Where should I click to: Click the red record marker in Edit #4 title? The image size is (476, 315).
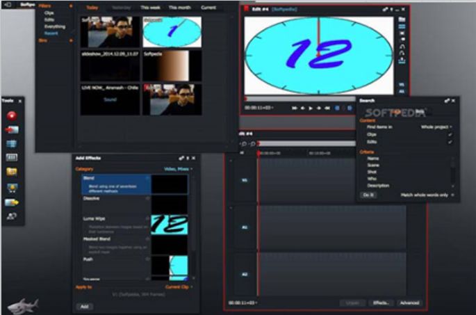pos(246,9)
